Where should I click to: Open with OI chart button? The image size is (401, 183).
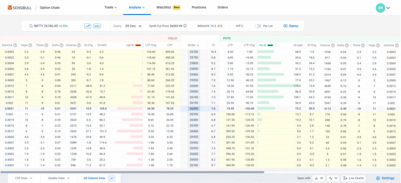point(319,178)
